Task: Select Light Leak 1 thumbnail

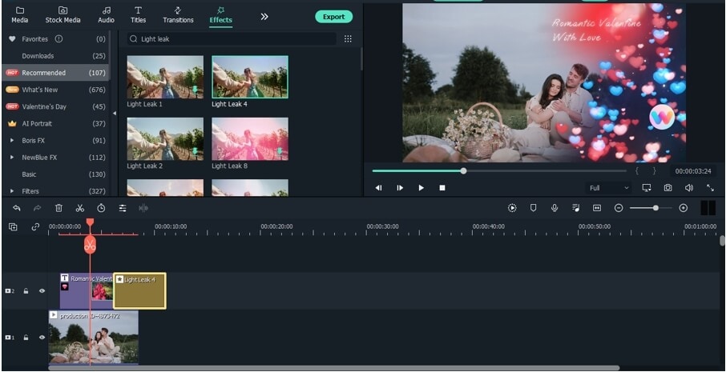Action: click(x=165, y=77)
